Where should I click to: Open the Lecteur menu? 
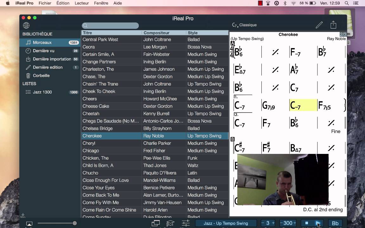tap(82, 3)
